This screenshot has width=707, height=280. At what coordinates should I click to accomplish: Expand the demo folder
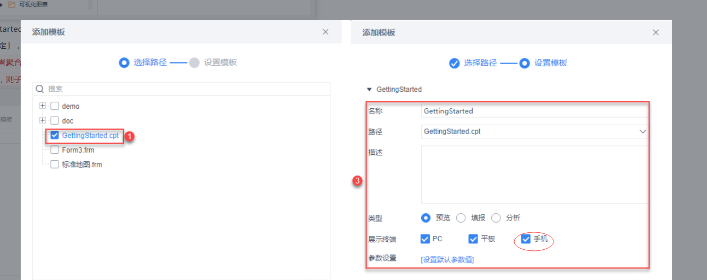pyautogui.click(x=43, y=106)
